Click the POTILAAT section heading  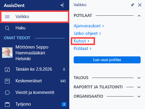pyautogui.click(x=83, y=16)
